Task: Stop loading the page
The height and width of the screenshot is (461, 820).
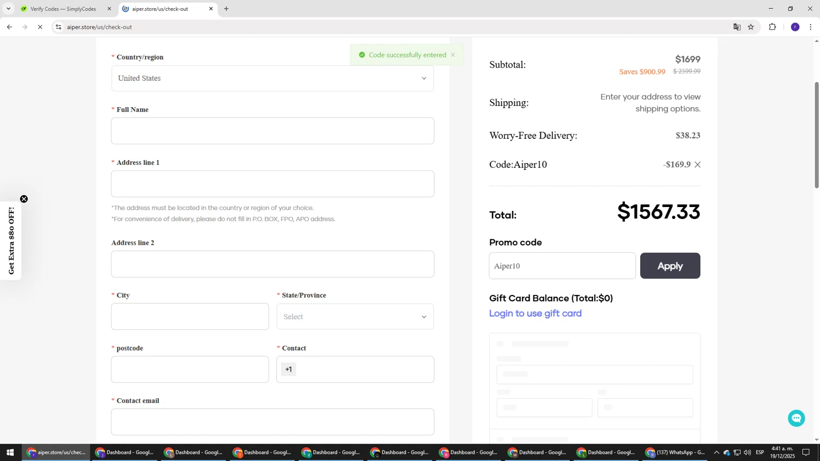Action: click(x=40, y=27)
